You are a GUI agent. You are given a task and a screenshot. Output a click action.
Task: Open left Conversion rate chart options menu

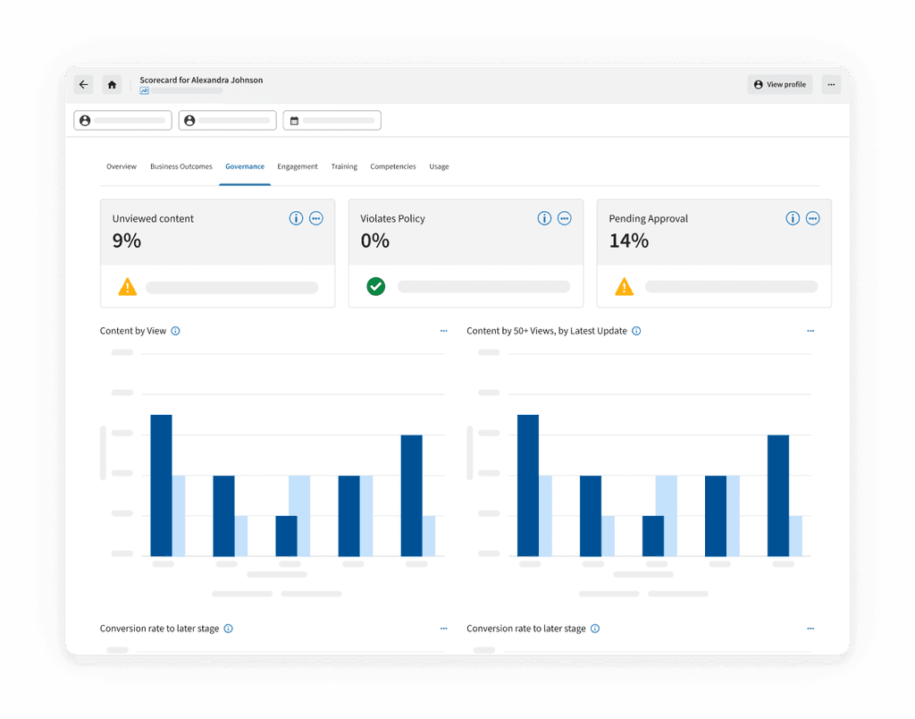pos(443,629)
